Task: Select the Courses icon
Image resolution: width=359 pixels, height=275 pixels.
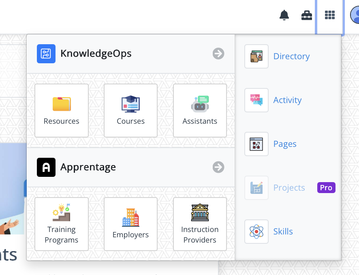Action: pyautogui.click(x=130, y=104)
